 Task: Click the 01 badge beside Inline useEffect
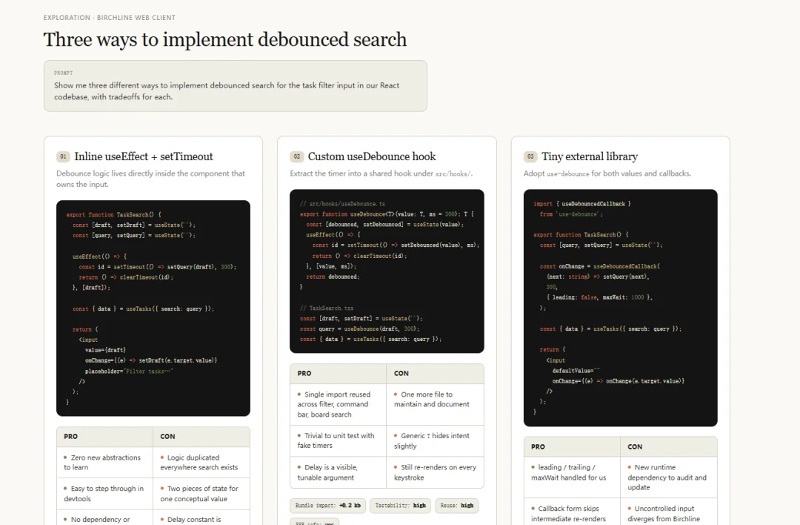click(63, 156)
